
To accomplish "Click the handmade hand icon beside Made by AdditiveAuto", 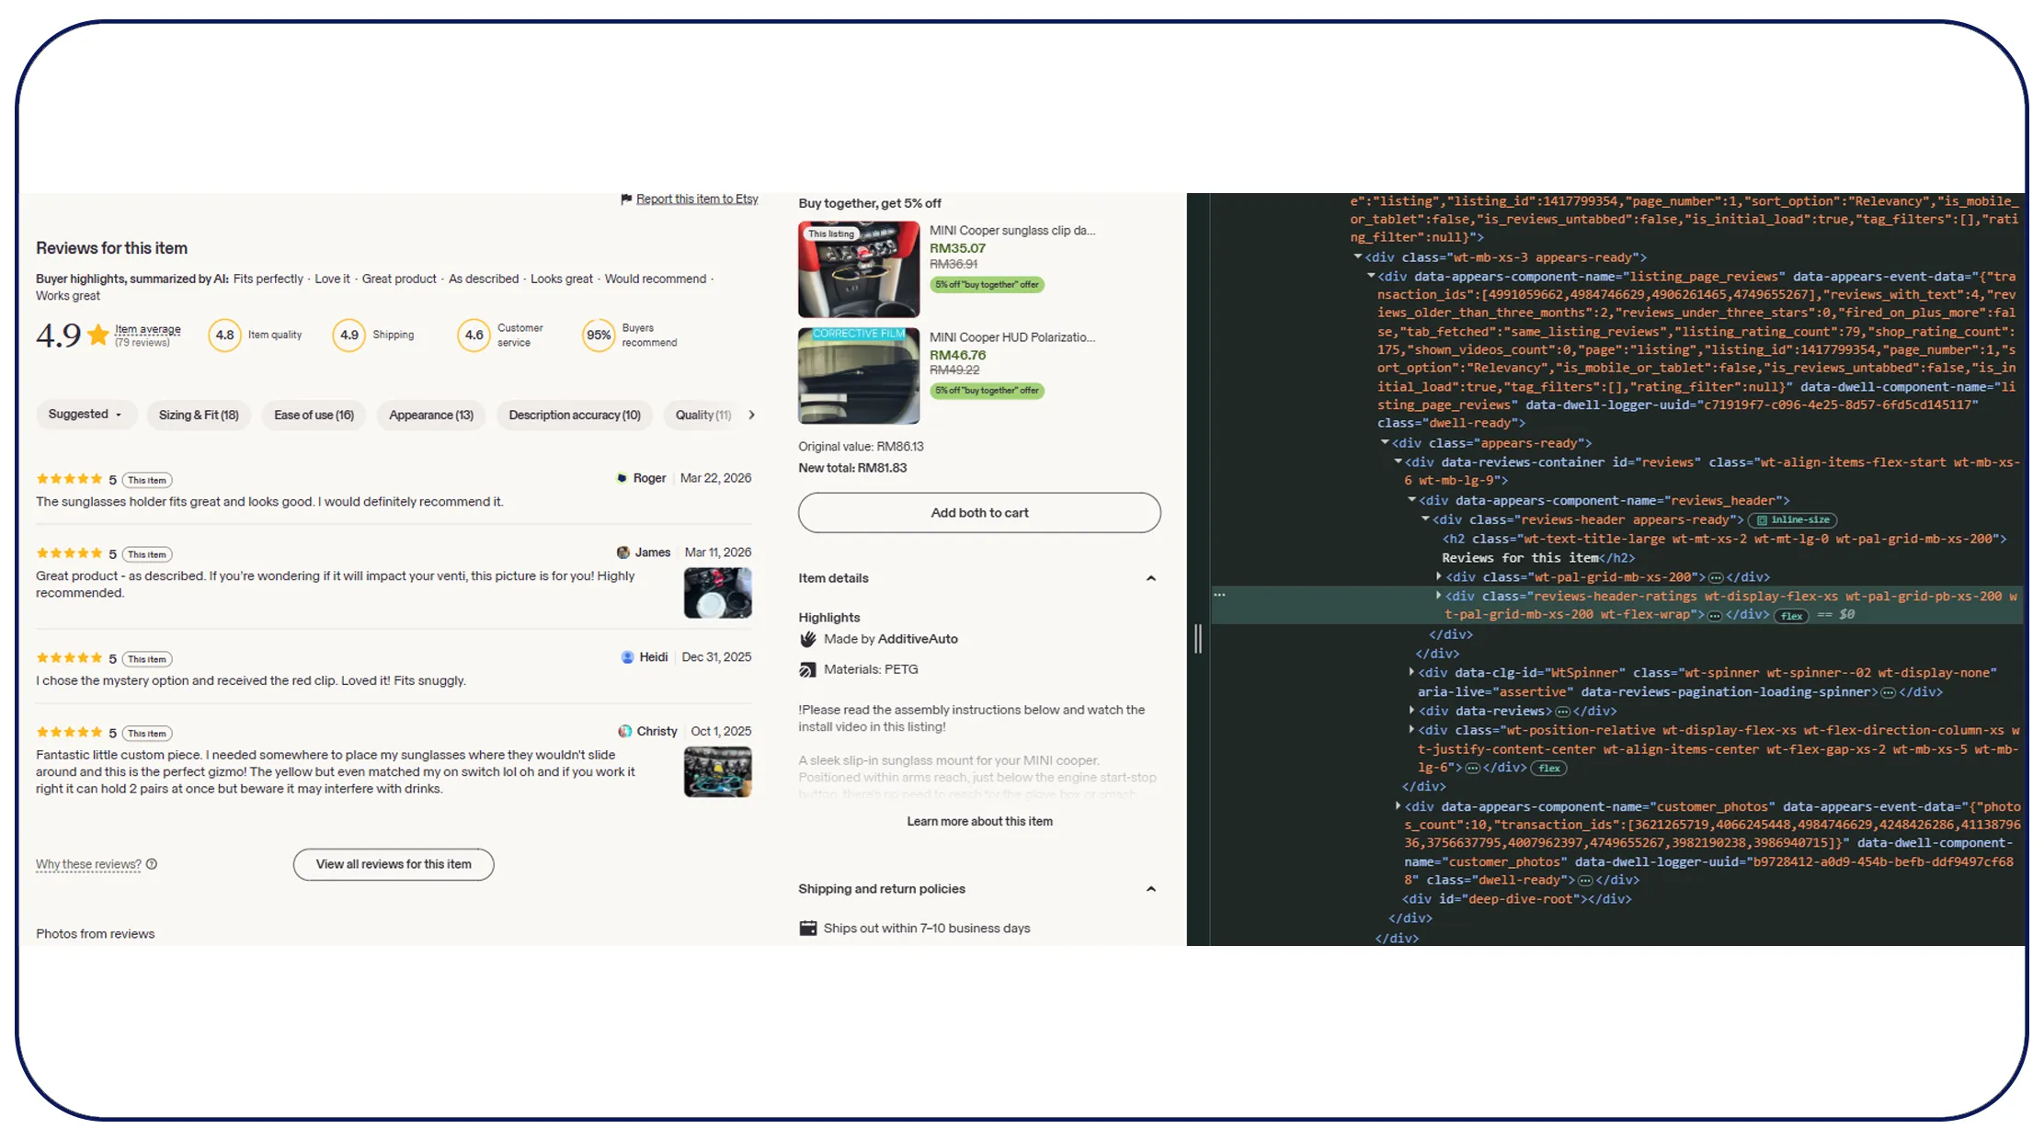I will tap(808, 639).
